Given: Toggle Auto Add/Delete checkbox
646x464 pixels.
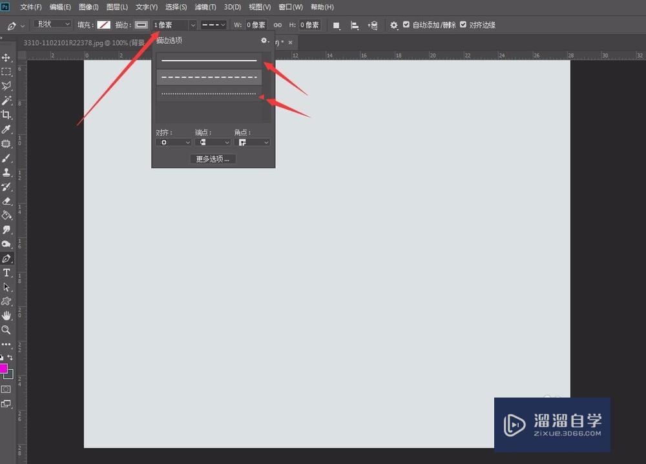Looking at the screenshot, I should 406,25.
